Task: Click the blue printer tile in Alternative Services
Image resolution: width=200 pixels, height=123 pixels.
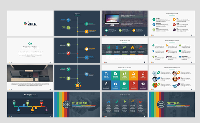Action: (x=106, y=76)
